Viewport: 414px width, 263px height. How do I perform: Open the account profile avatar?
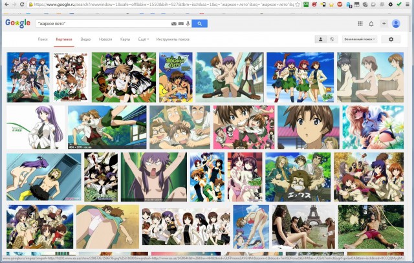pyautogui.click(x=396, y=23)
